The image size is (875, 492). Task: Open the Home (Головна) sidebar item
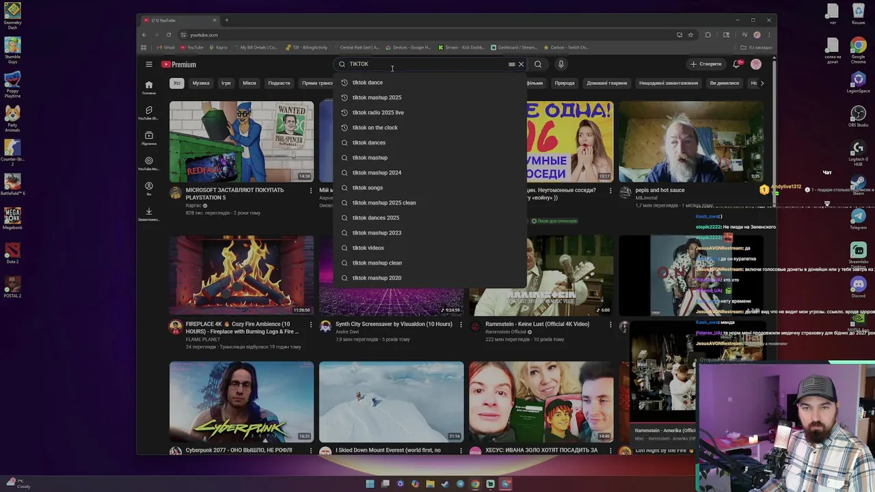148,87
